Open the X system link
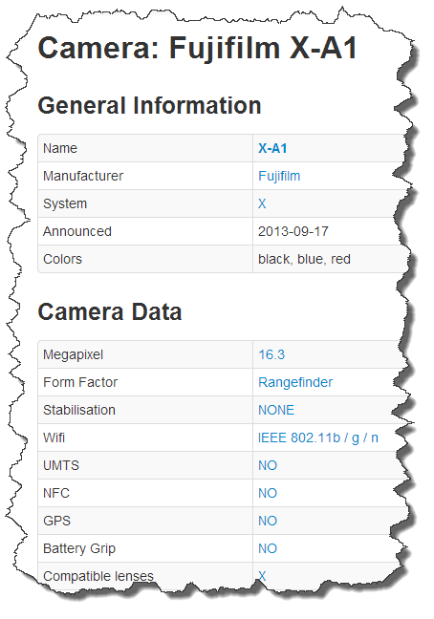 tap(262, 203)
